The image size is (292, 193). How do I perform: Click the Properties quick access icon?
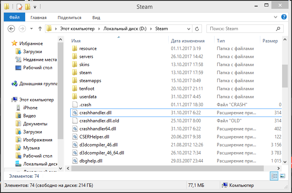(19, 7)
